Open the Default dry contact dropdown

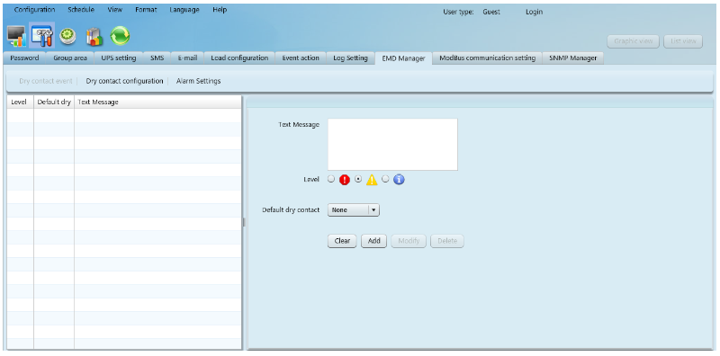pos(353,210)
